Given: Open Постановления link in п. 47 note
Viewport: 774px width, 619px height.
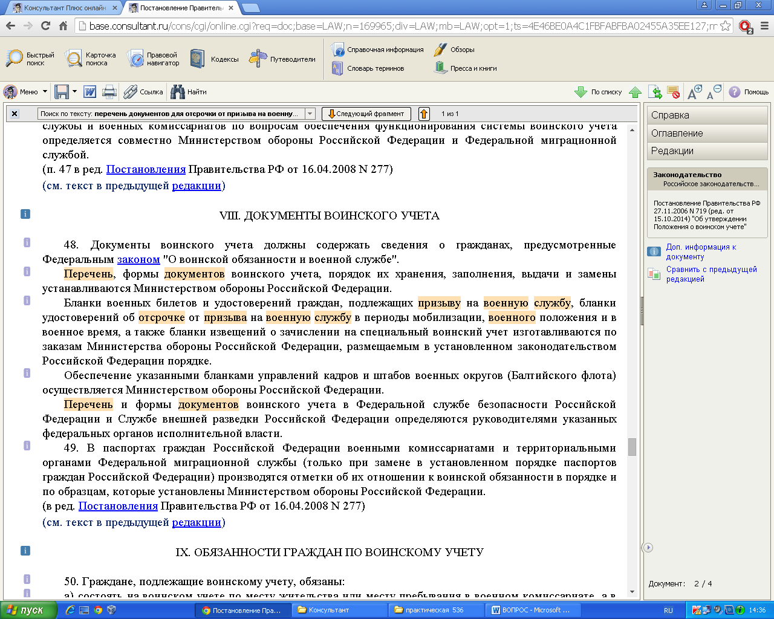Looking at the screenshot, I should pyautogui.click(x=146, y=169).
